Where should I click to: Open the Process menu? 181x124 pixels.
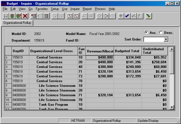(100, 9)
